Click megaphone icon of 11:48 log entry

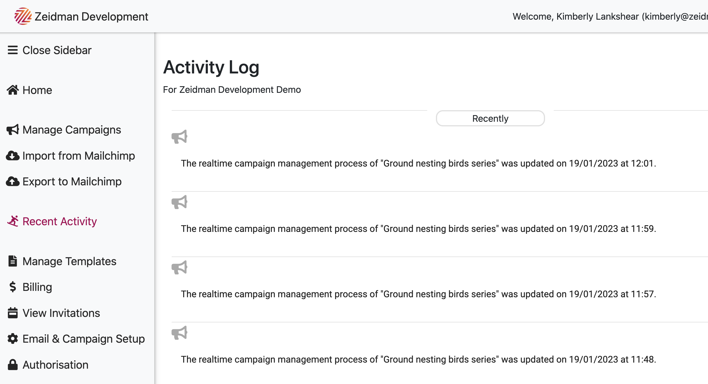(x=179, y=333)
